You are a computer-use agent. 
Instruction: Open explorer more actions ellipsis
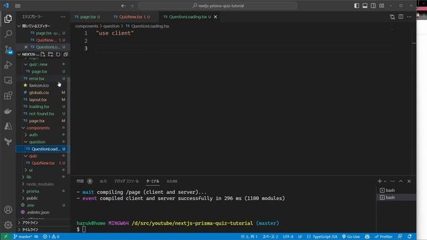point(63,17)
